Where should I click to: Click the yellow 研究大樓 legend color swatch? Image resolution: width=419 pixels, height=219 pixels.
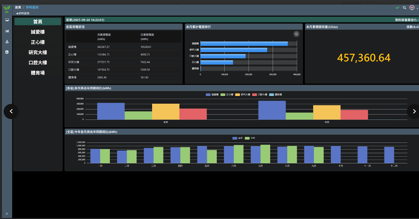click(x=238, y=95)
